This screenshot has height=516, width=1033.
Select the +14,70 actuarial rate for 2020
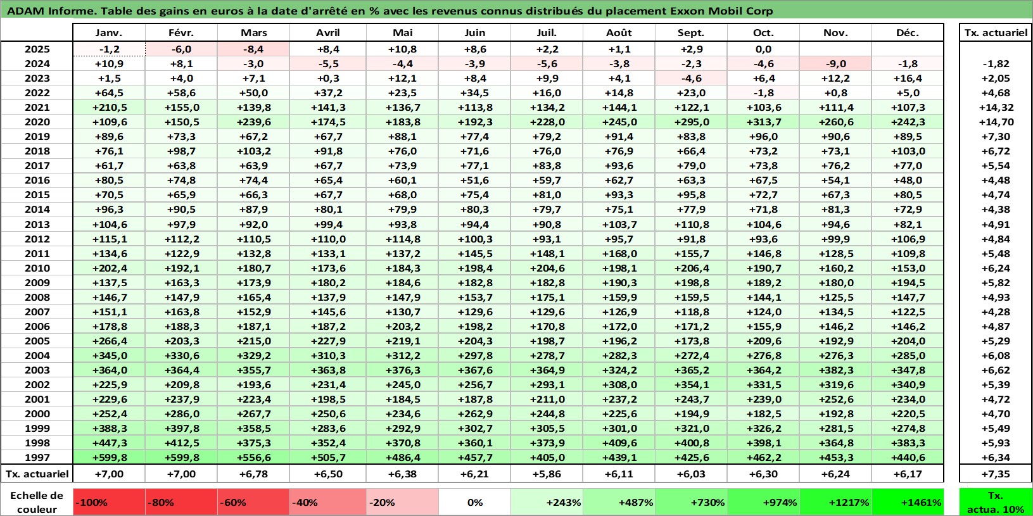pyautogui.click(x=996, y=122)
